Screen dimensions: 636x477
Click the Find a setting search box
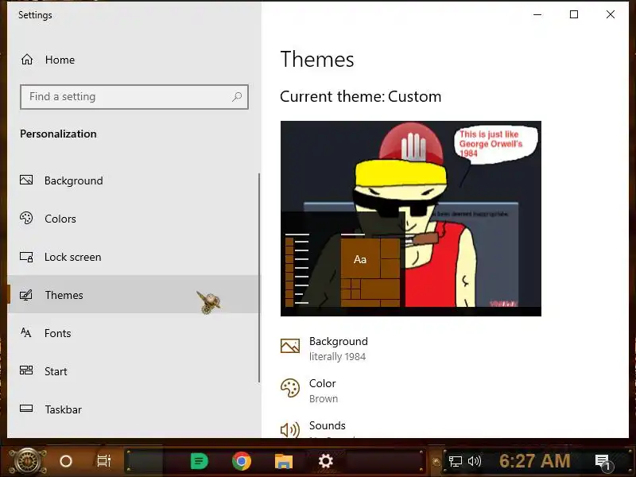tap(134, 97)
